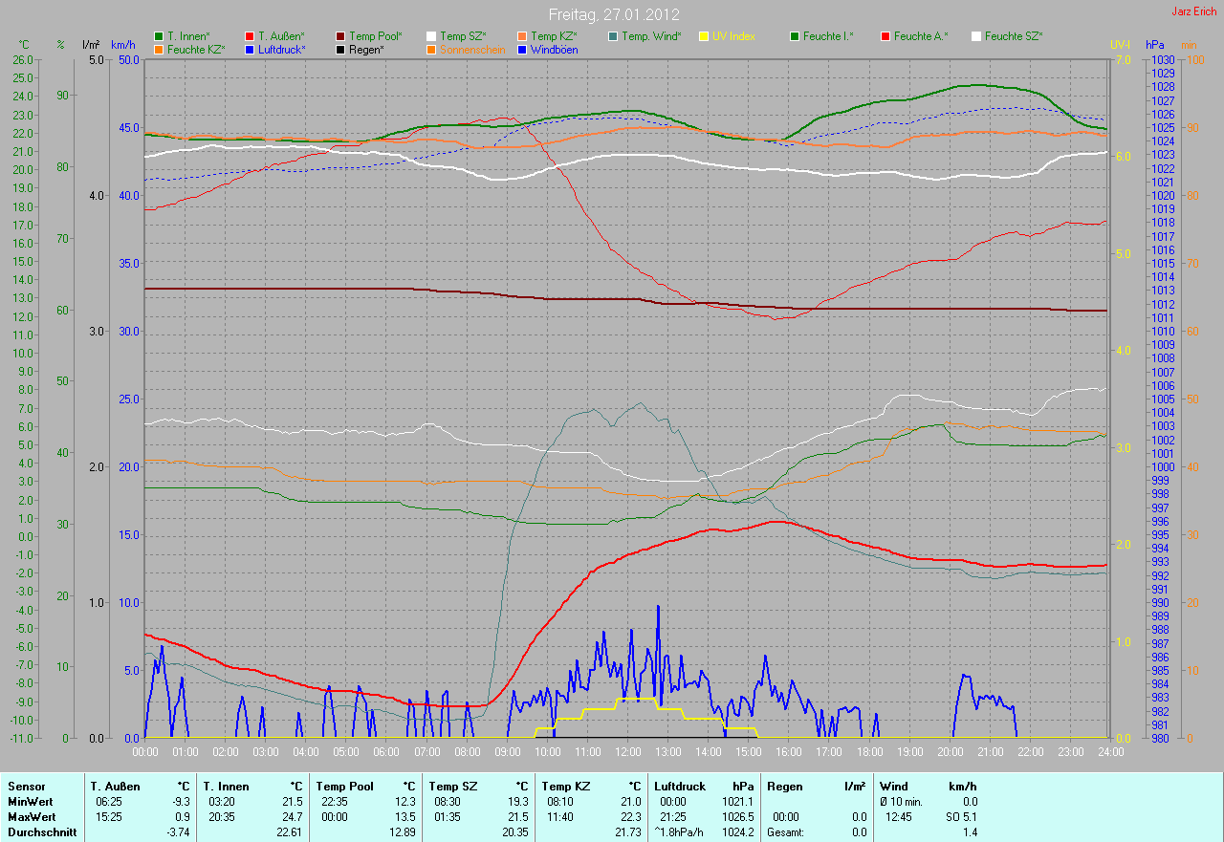The image size is (1224, 842).
Task: Click the Sensor header in the statistics table
Action: (x=26, y=787)
